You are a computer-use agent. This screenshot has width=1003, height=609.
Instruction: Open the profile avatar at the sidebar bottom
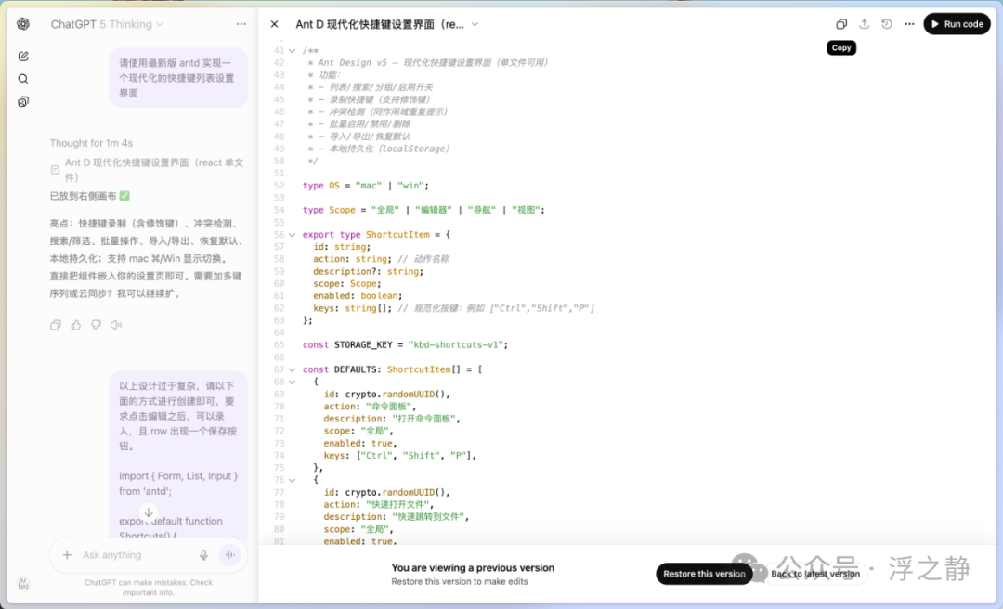click(23, 583)
